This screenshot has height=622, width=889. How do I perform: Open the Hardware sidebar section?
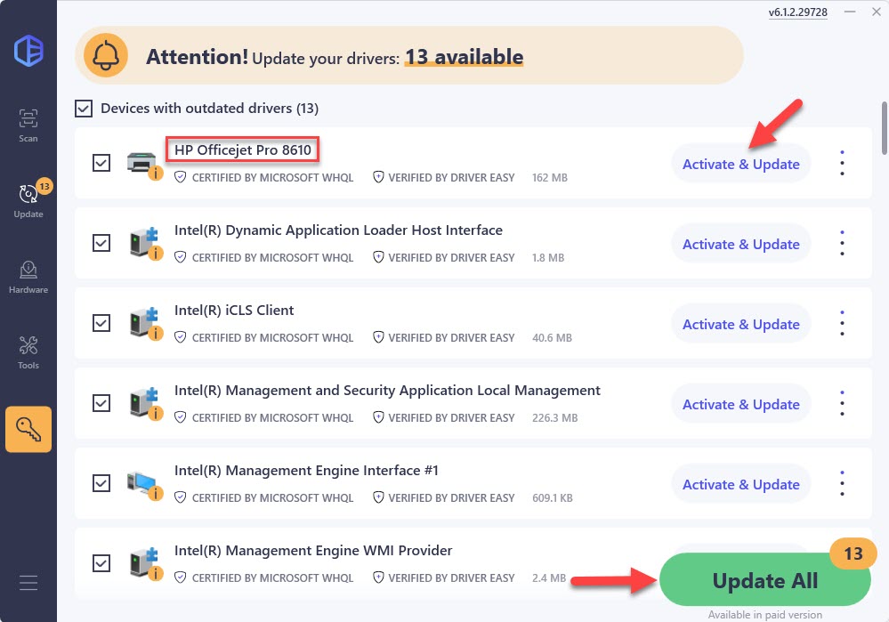[28, 276]
